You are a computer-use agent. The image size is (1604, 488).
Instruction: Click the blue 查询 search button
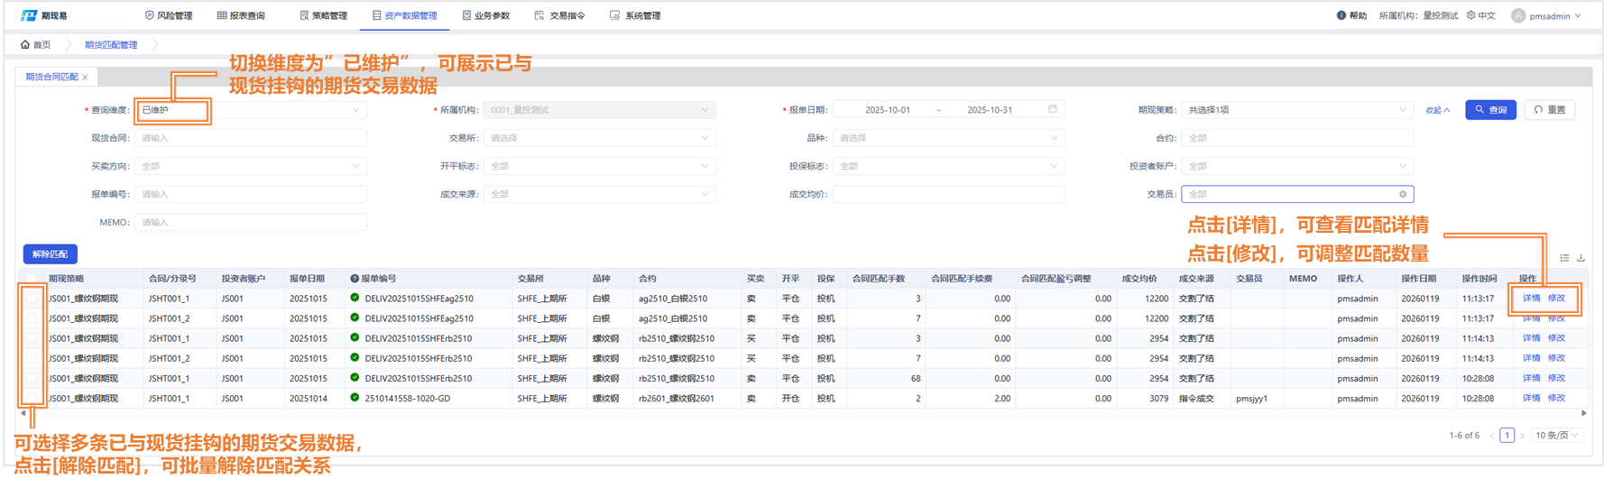(1490, 110)
